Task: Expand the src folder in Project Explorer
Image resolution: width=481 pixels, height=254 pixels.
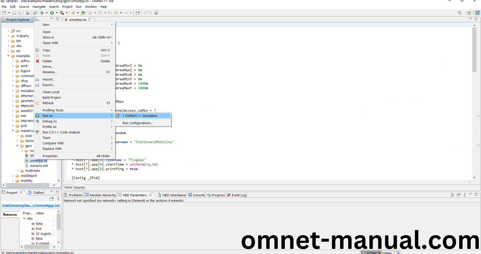Action: point(9,31)
